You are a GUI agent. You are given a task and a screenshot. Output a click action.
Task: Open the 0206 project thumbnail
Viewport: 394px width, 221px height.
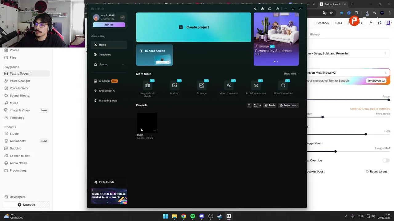point(147,122)
